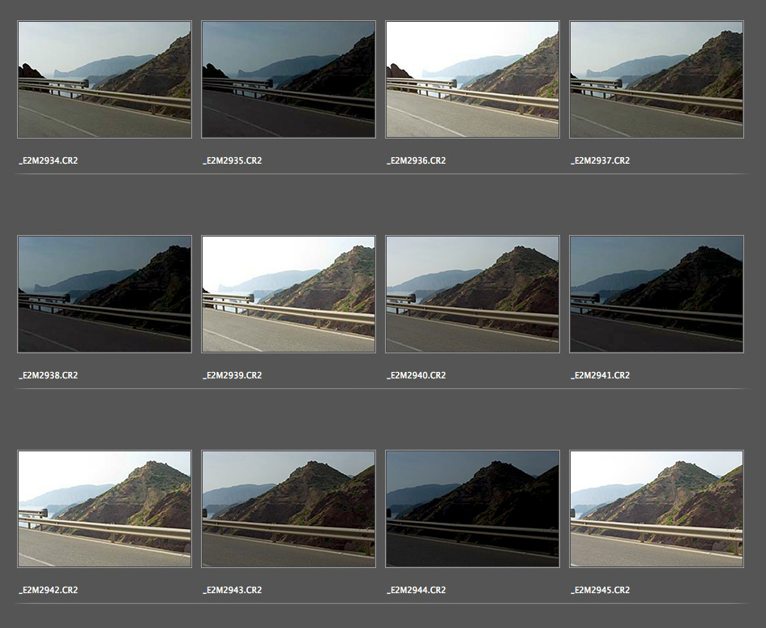The width and height of the screenshot is (766, 628).
Task: Pick the overexposed _E2M2936.CR2 image
Action: [472, 79]
